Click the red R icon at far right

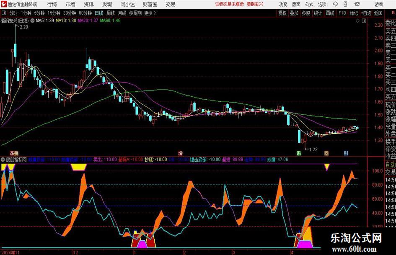coord(393,13)
